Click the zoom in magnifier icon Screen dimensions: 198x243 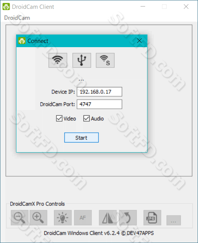[38, 218]
